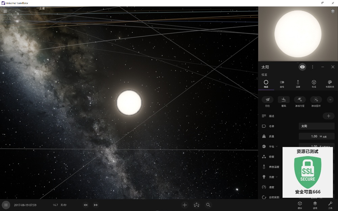Open the 工具 wrench tools panel

pos(330,205)
